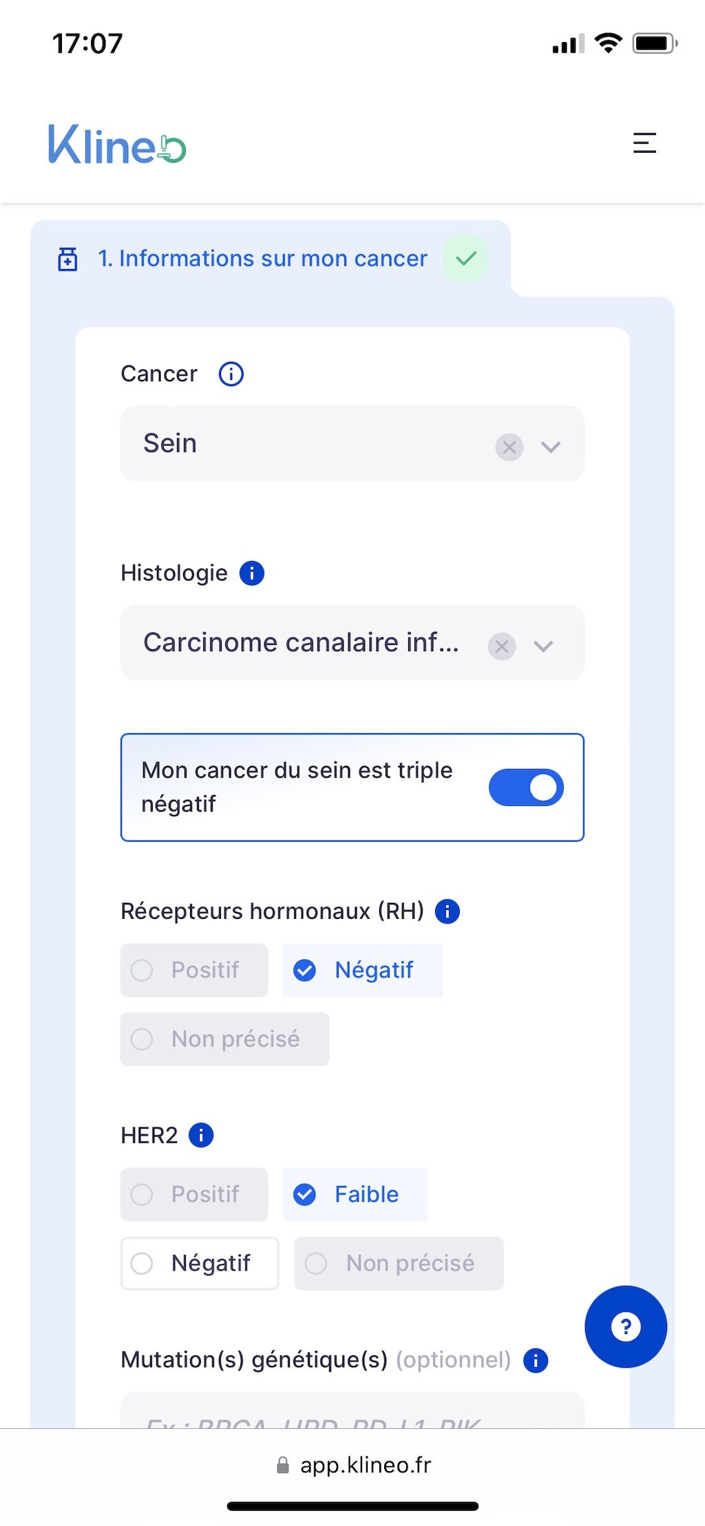Open the help question mark button

[625, 1326]
